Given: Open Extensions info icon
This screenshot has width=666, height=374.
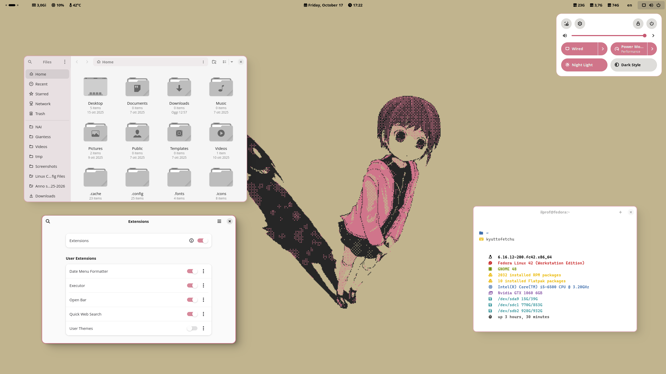Looking at the screenshot, I should [x=191, y=241].
